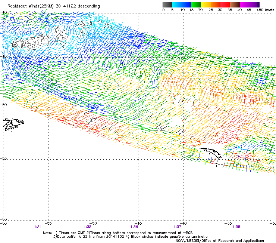Click the magenta 40-45 knots legend swatch
Image resolution: width=276 pixels, height=243 pixels.
(x=245, y=4)
